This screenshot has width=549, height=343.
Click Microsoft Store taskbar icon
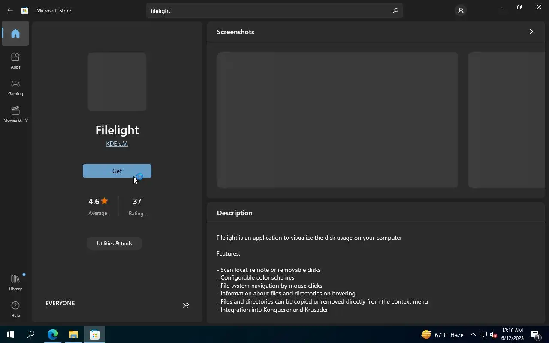pos(95,334)
